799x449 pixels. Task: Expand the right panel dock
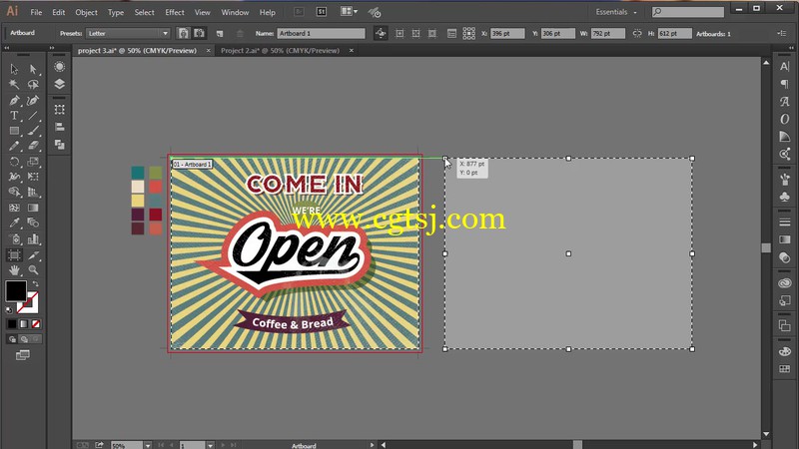coord(791,48)
